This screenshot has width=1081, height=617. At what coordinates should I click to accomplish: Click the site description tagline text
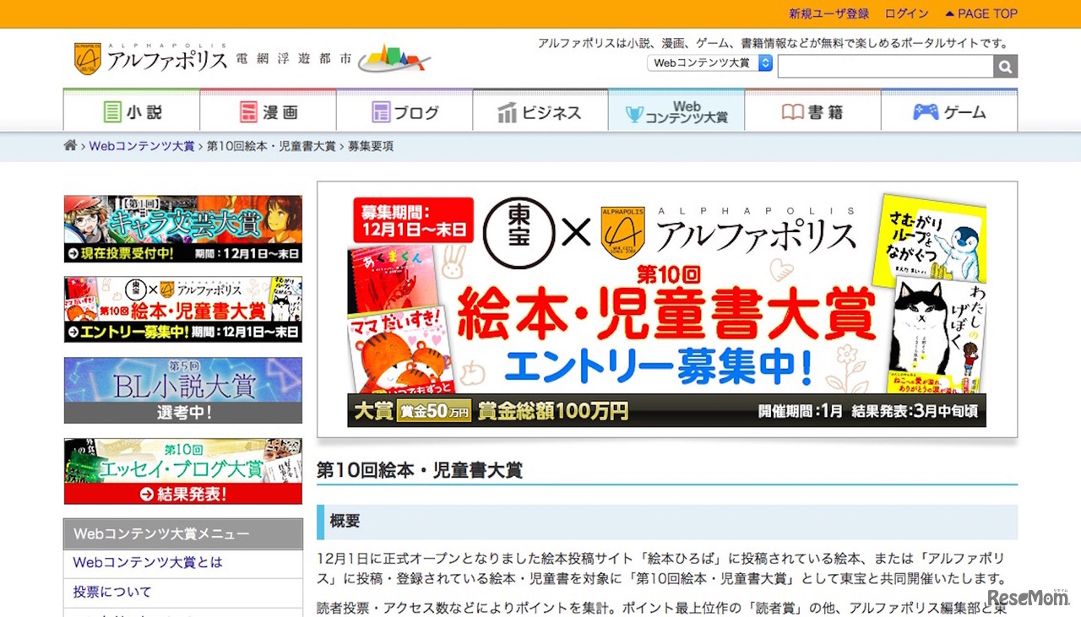tap(773, 43)
